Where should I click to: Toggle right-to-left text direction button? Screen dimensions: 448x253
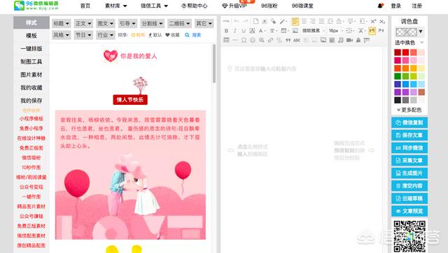click(x=381, y=31)
